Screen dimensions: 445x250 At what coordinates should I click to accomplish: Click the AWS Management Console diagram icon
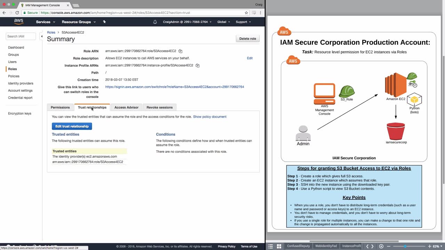[x=324, y=94]
